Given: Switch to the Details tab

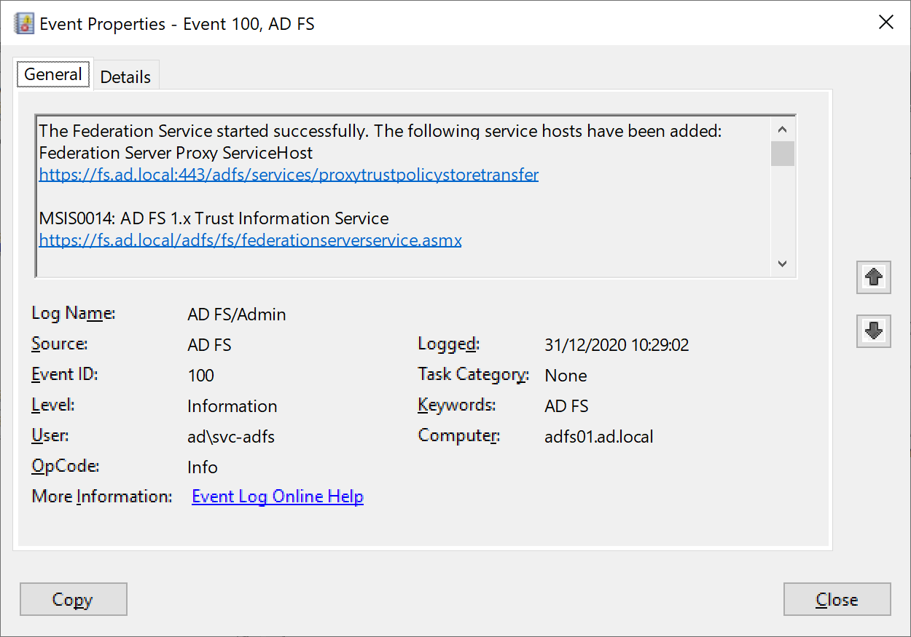Looking at the screenshot, I should pos(125,76).
